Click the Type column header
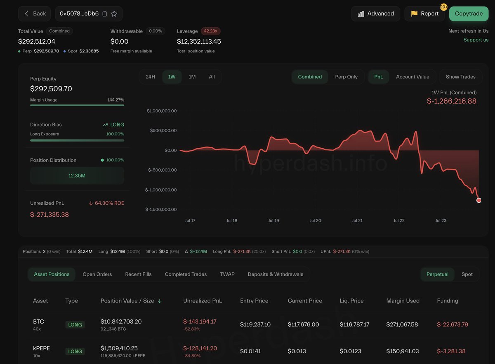 [x=71, y=301]
